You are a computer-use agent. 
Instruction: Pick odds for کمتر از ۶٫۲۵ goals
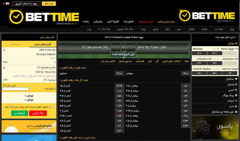coord(119,116)
